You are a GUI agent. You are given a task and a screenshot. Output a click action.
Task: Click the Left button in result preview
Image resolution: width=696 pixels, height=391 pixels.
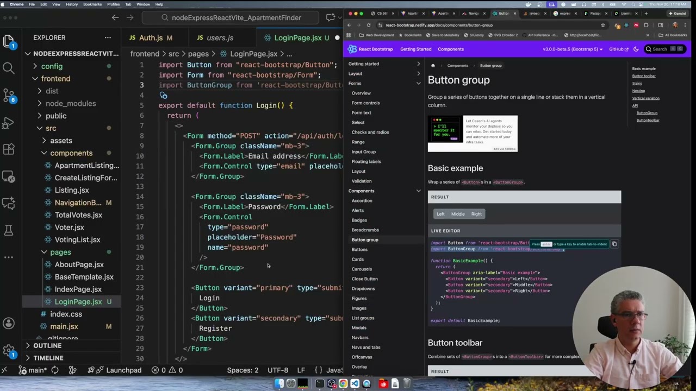click(440, 214)
